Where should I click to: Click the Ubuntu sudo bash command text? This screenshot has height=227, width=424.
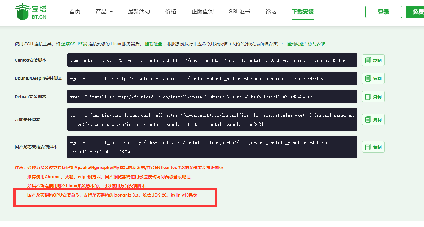click(x=197, y=79)
